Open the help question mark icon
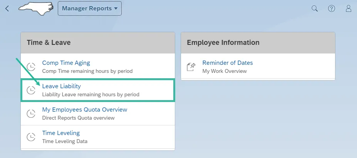Screen dimensions: 357x158 click(x=332, y=8)
